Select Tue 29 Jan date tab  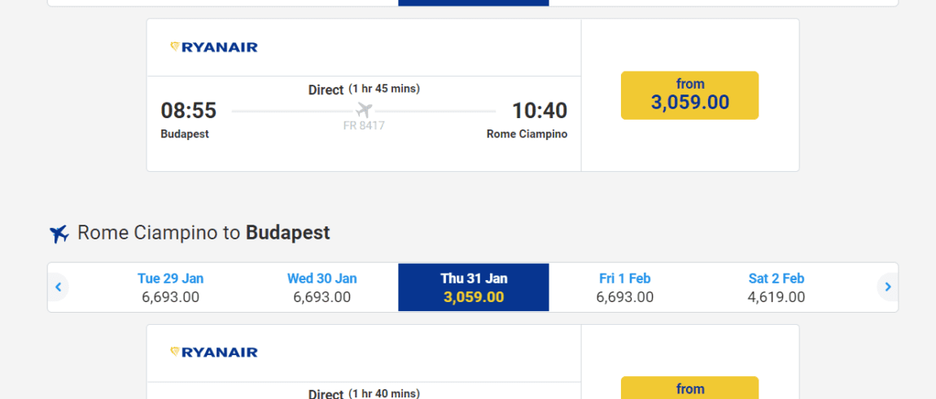[x=171, y=287]
